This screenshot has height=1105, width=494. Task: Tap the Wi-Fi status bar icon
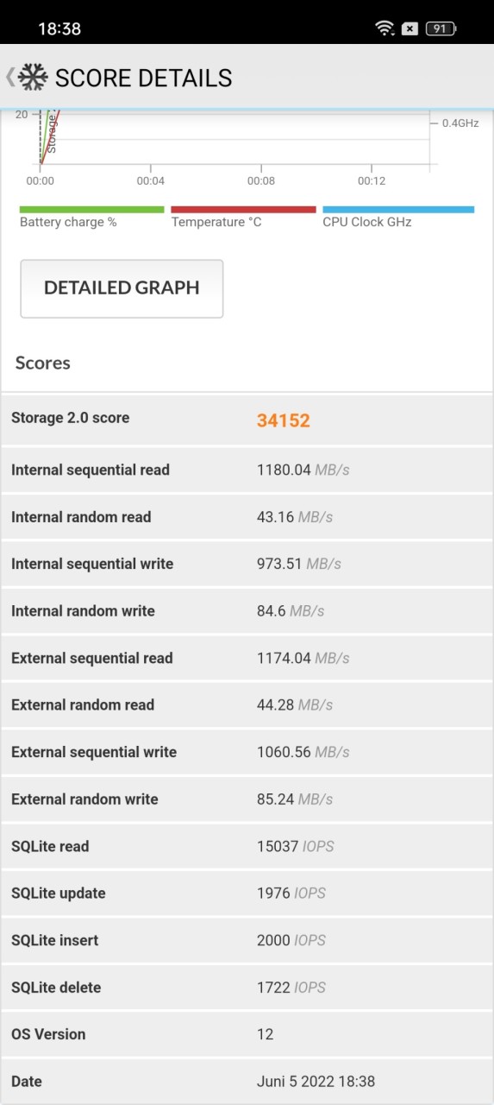click(x=385, y=28)
